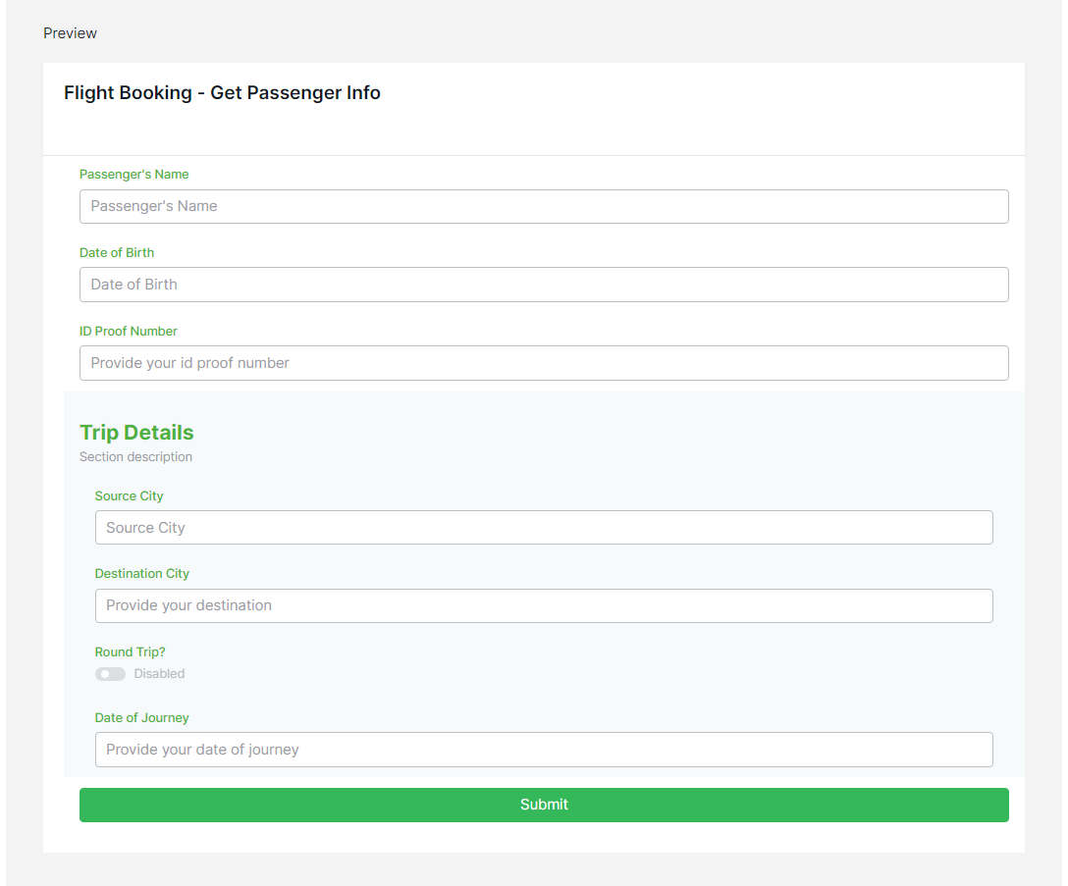Click the 'Date of Journey' label
The image size is (1068, 886).
point(141,718)
